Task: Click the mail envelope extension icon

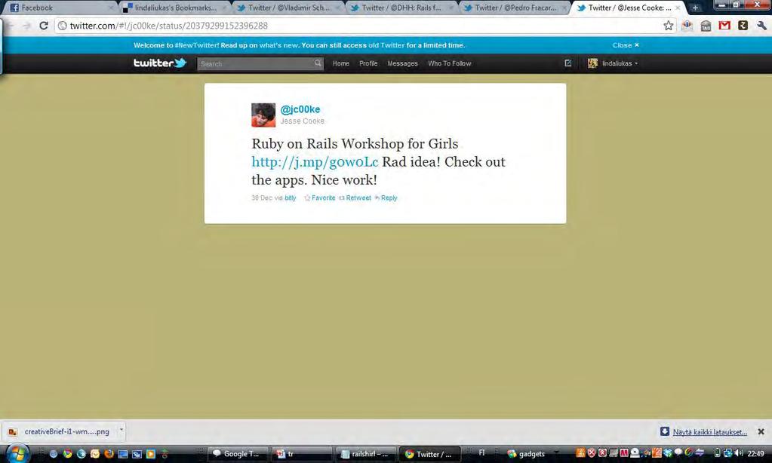Action: point(687,26)
